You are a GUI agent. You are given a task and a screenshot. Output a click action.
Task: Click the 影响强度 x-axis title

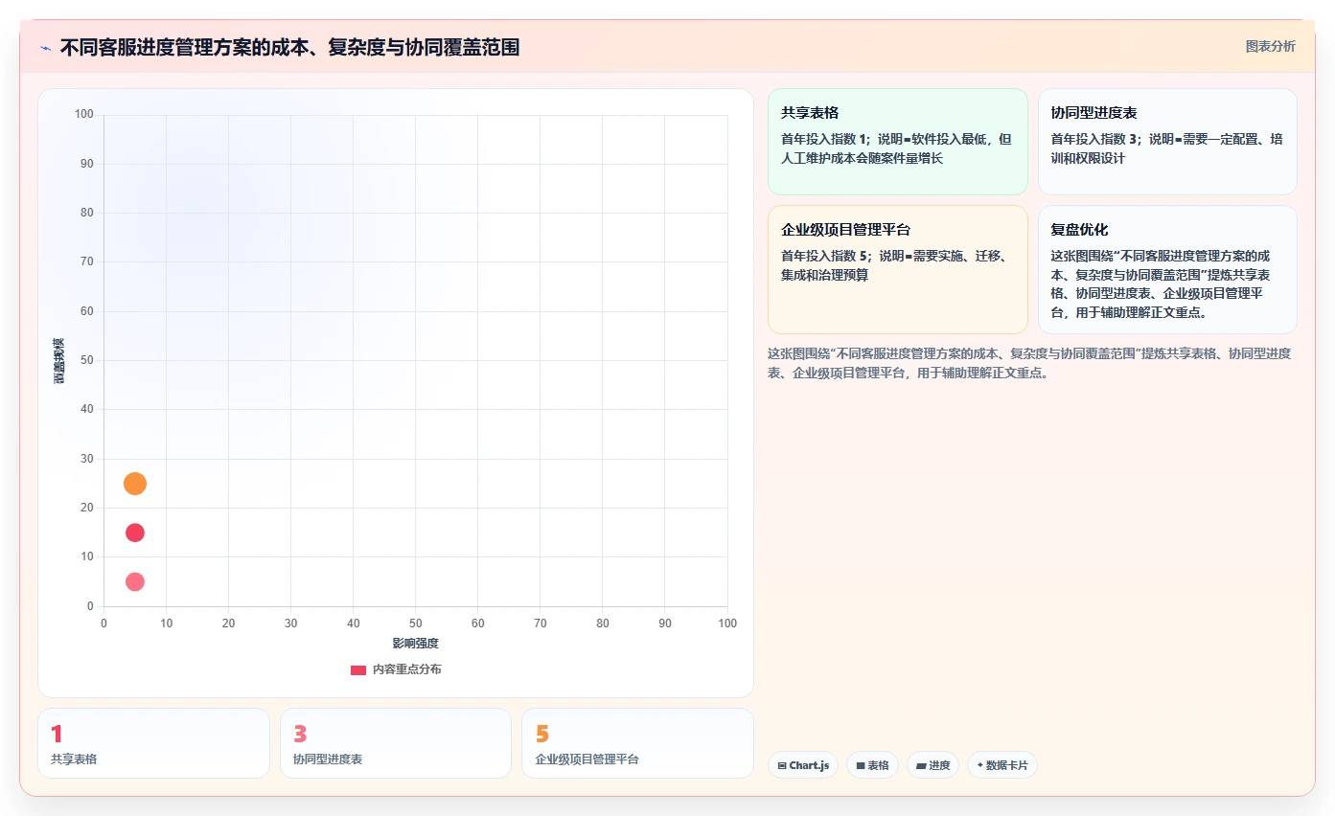415,643
